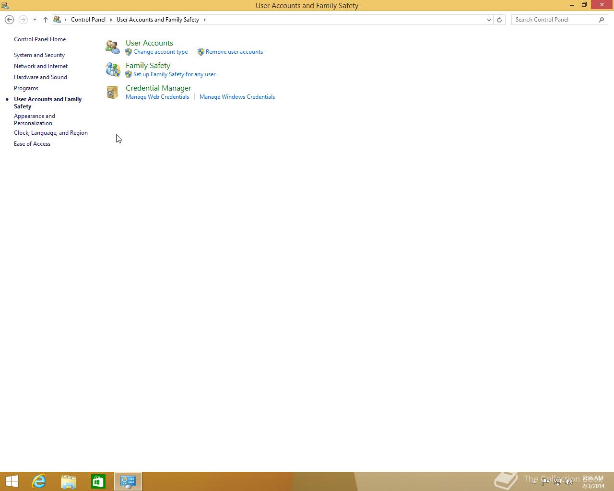Open the Credential Manager safe icon
Viewport: 614px width, 491px height.
(x=112, y=92)
